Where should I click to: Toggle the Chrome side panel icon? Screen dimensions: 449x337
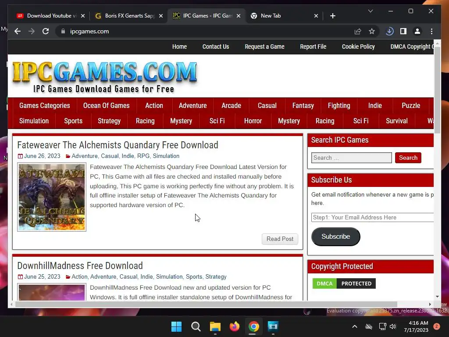pyautogui.click(x=403, y=31)
